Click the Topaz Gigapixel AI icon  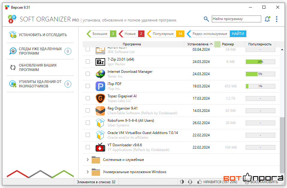pyautogui.click(x=100, y=98)
